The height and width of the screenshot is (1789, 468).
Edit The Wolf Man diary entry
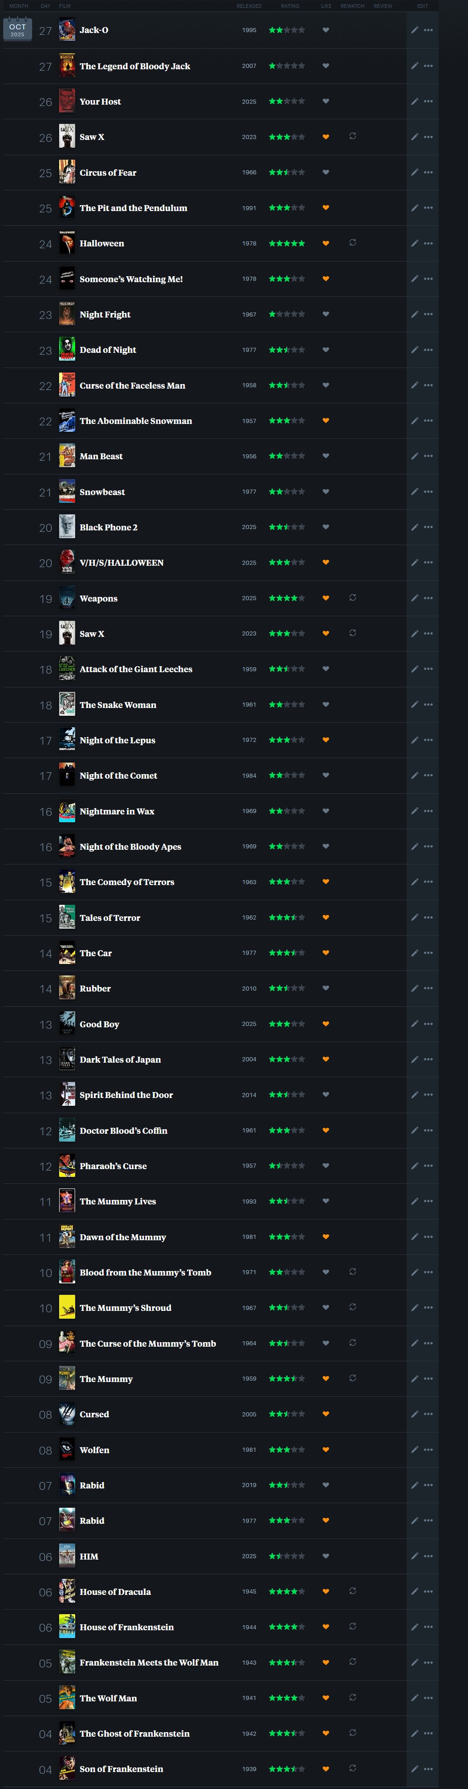(415, 1698)
